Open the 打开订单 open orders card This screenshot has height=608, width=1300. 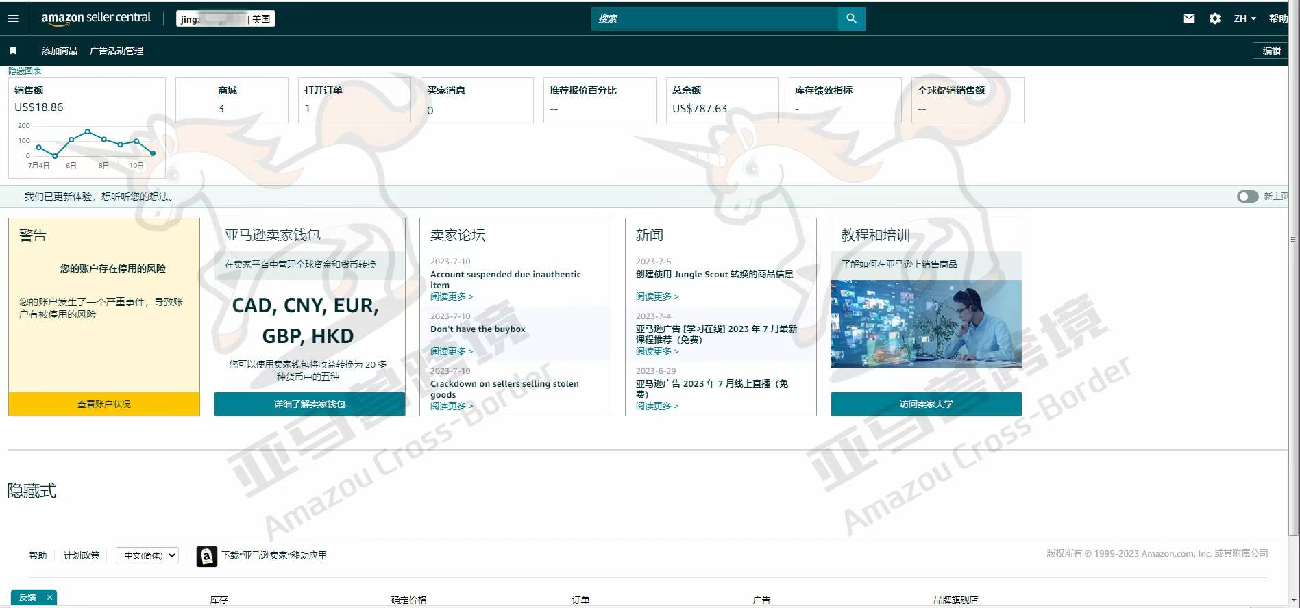click(354, 100)
